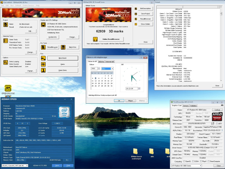Click the time input field in date dialog
Viewport: 225px width, 169px height.
[132, 88]
